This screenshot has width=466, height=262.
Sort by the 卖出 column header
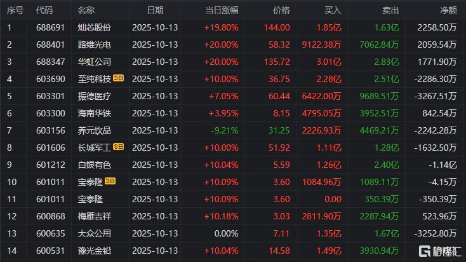[391, 10]
